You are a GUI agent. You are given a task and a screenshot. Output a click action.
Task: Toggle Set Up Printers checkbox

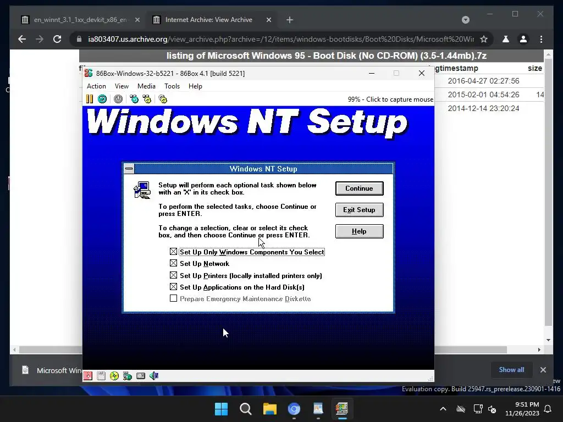173,275
